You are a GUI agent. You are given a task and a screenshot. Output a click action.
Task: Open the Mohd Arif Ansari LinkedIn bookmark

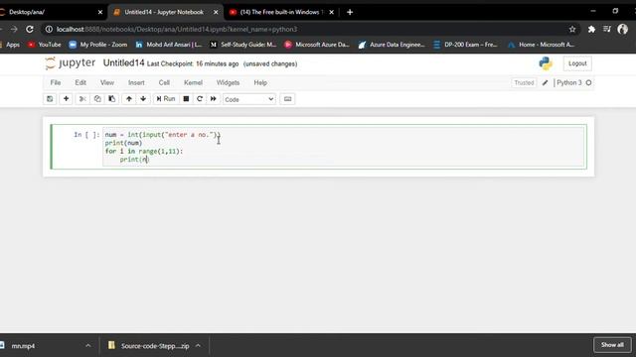pyautogui.click(x=168, y=45)
